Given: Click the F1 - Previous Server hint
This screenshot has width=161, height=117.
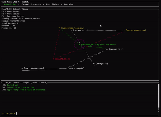Looking at the screenshot, I should click(x=13, y=16).
